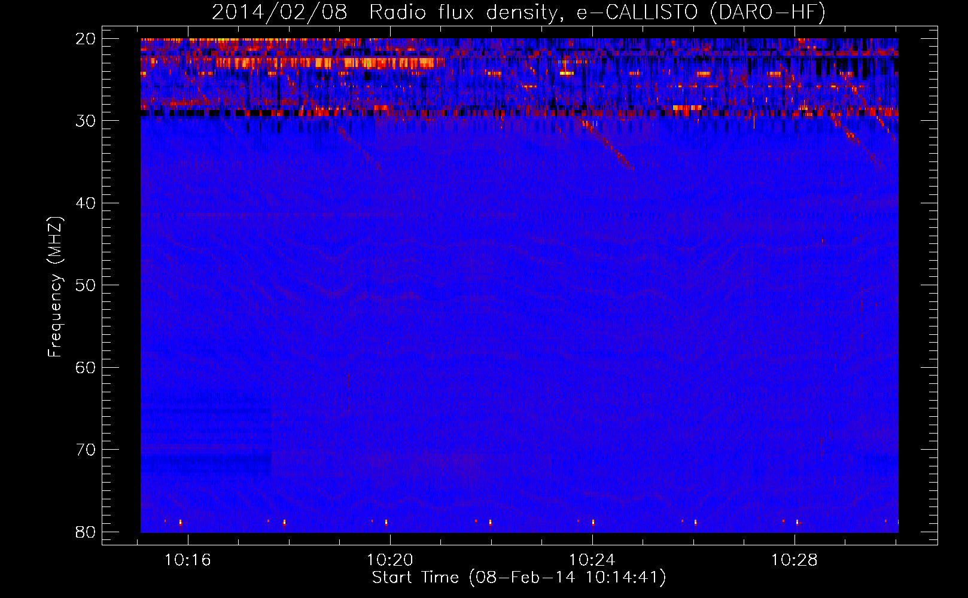Viewport: 968px width, 598px height.
Task: Click the '80' frequency tick label
Action: (x=86, y=532)
